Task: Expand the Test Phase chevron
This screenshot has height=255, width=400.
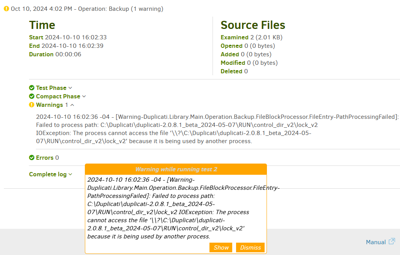Action: click(x=70, y=88)
